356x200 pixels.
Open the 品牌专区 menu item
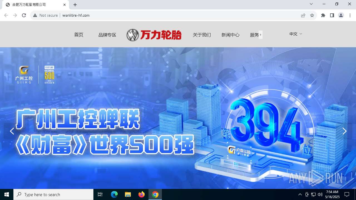107,35
